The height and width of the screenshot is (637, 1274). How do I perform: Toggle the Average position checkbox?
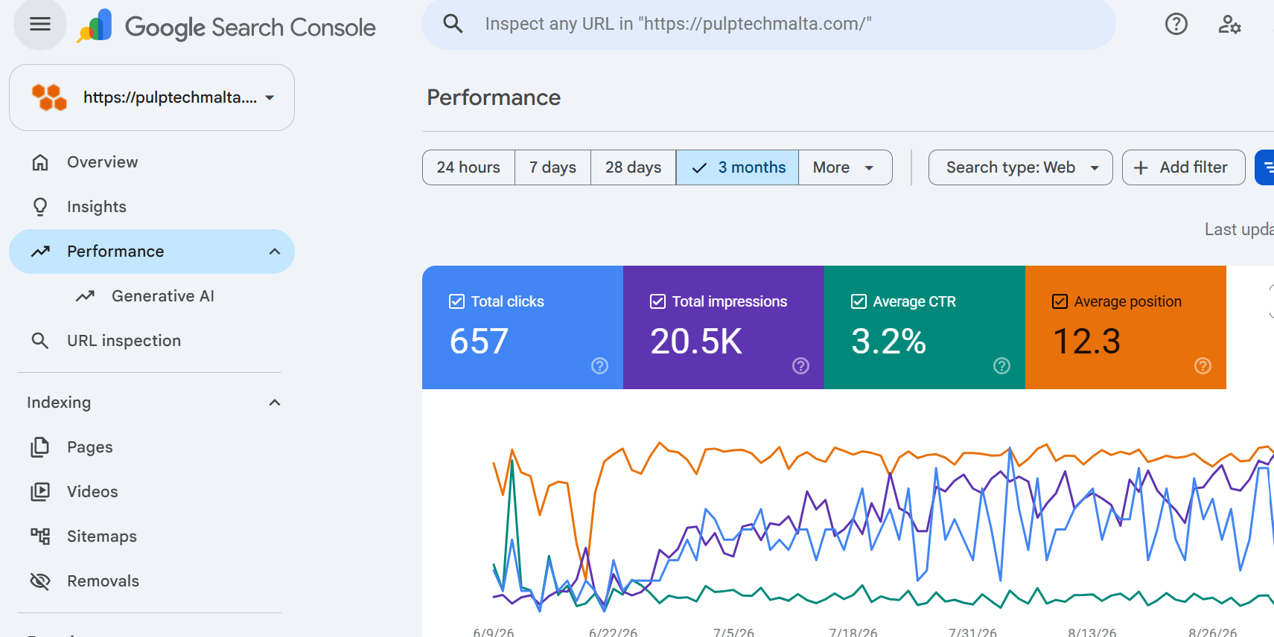1060,301
